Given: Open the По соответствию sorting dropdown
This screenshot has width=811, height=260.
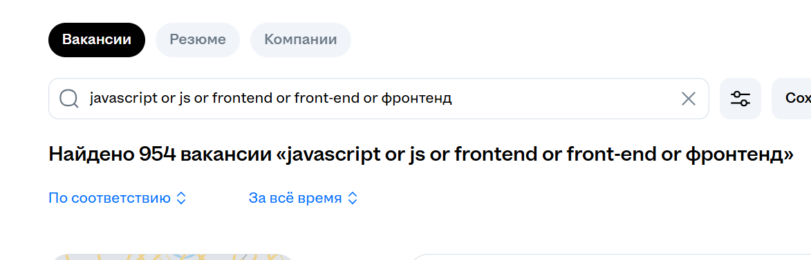Looking at the screenshot, I should [x=118, y=198].
